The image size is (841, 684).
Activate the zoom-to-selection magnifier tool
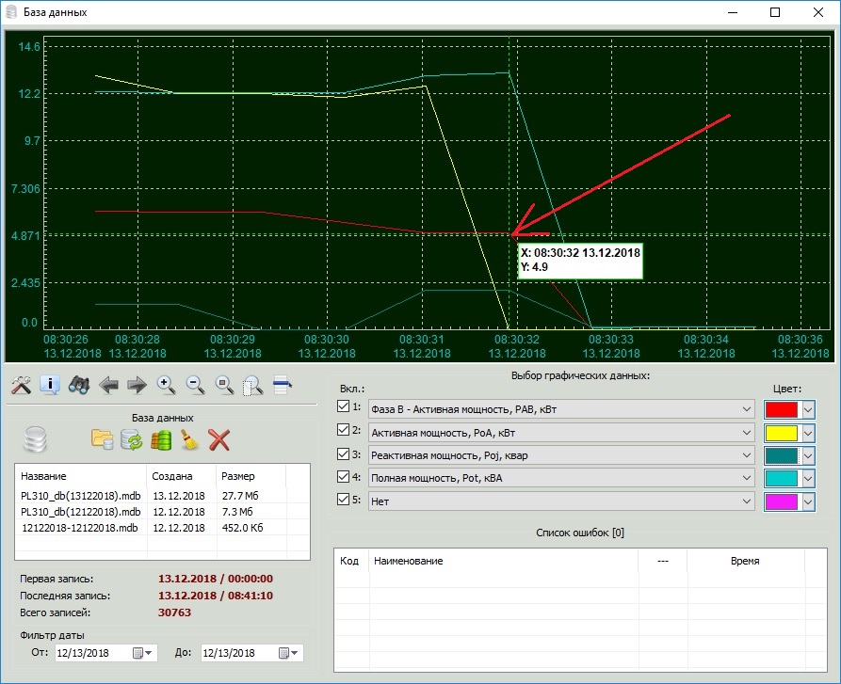click(x=253, y=385)
